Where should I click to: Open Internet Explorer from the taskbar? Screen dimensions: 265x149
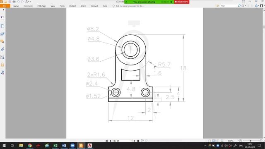pos(47,146)
